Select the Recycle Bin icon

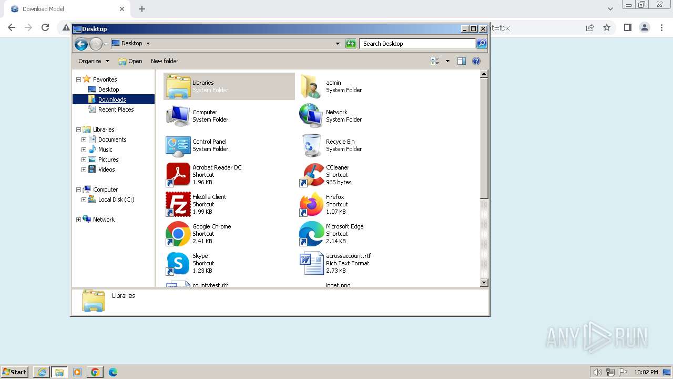point(311,145)
